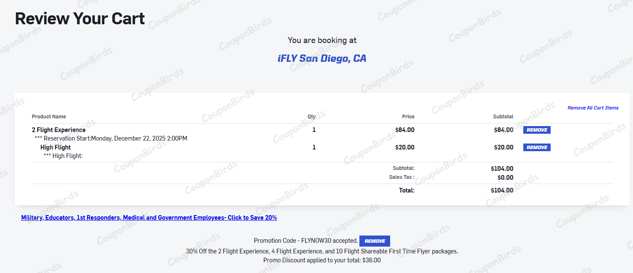Click the iFLY San Diego, CA location title
Image resolution: width=633 pixels, height=273 pixels.
(x=322, y=58)
